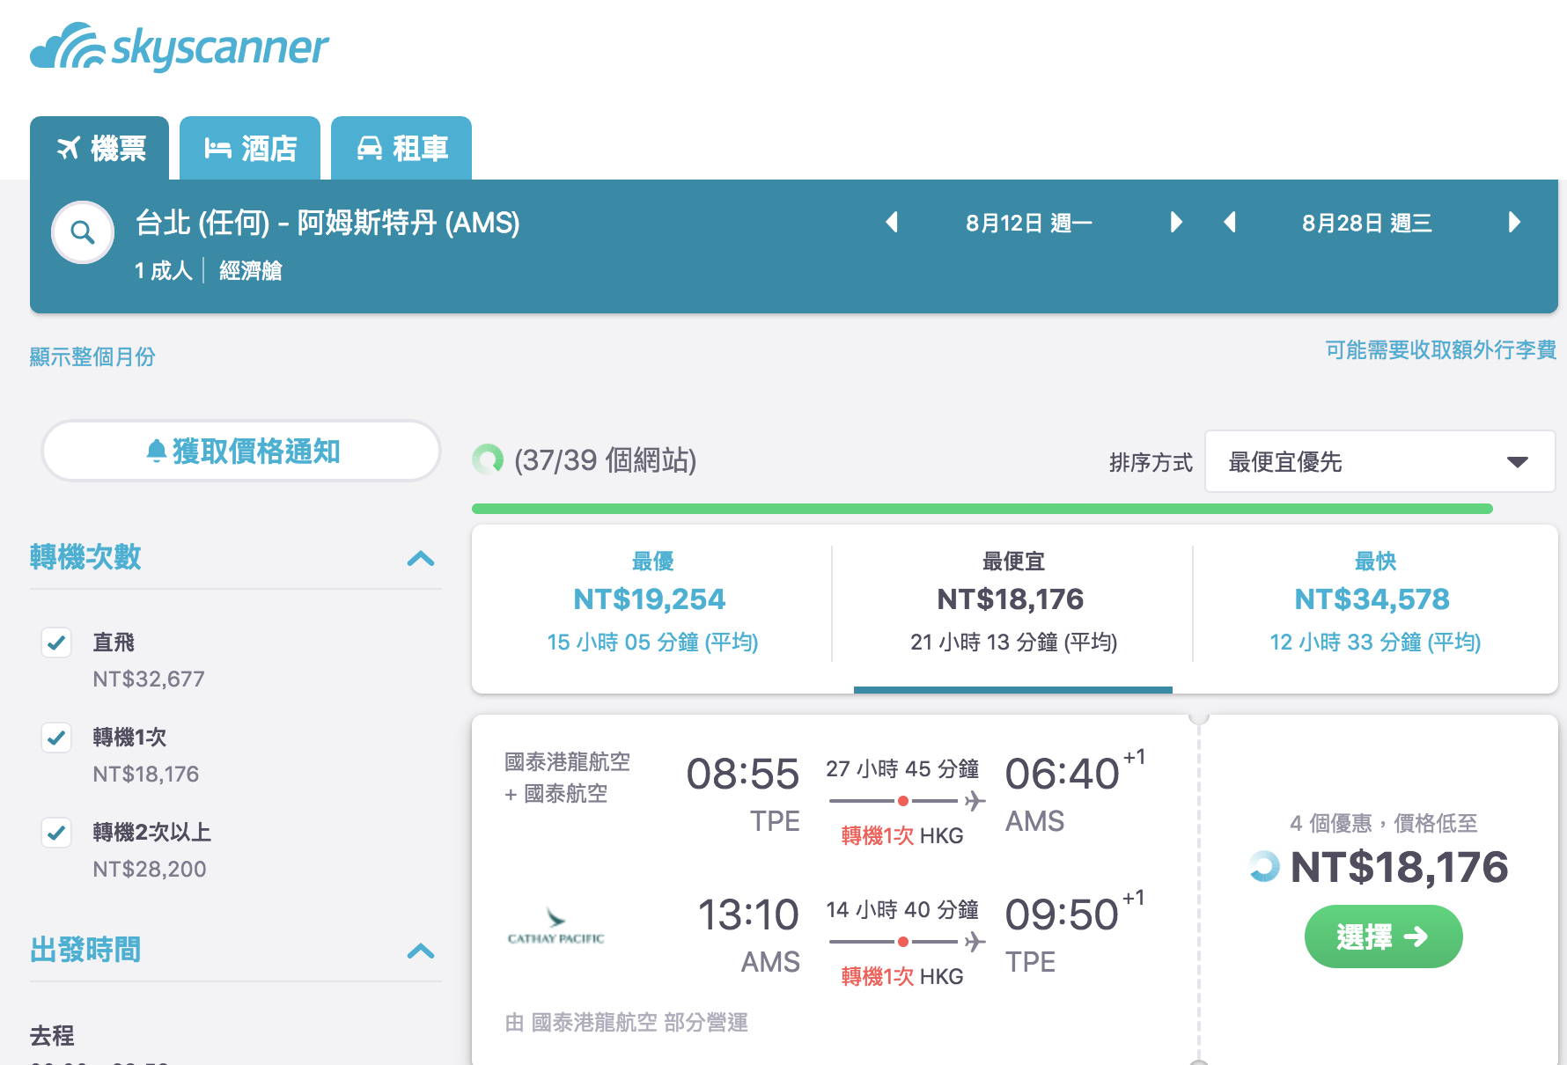The width and height of the screenshot is (1567, 1065).
Task: Click 獲取價格通知 price alert button
Action: (x=241, y=451)
